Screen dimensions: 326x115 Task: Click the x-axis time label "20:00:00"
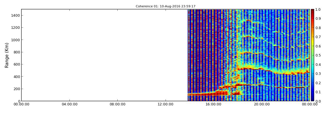pos(262,105)
